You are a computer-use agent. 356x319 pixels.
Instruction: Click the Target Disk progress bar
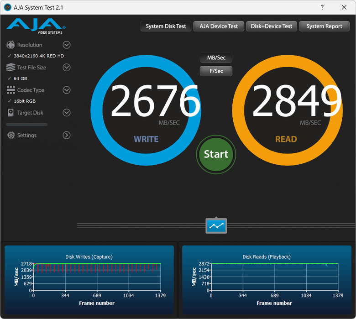pyautogui.click(x=27, y=125)
